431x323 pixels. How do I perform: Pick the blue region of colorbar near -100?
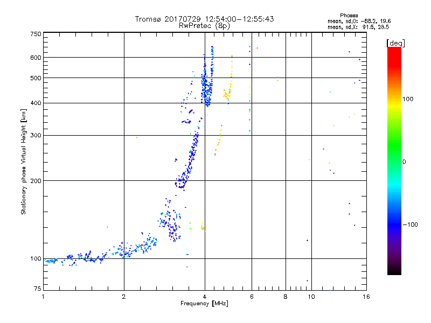tap(394, 224)
